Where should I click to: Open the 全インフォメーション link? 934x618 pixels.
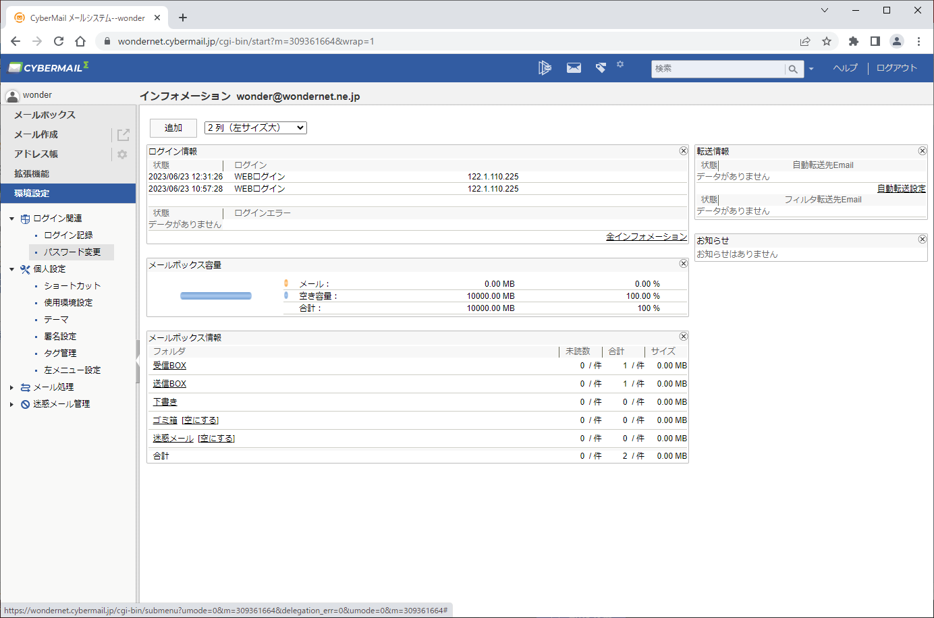point(647,237)
